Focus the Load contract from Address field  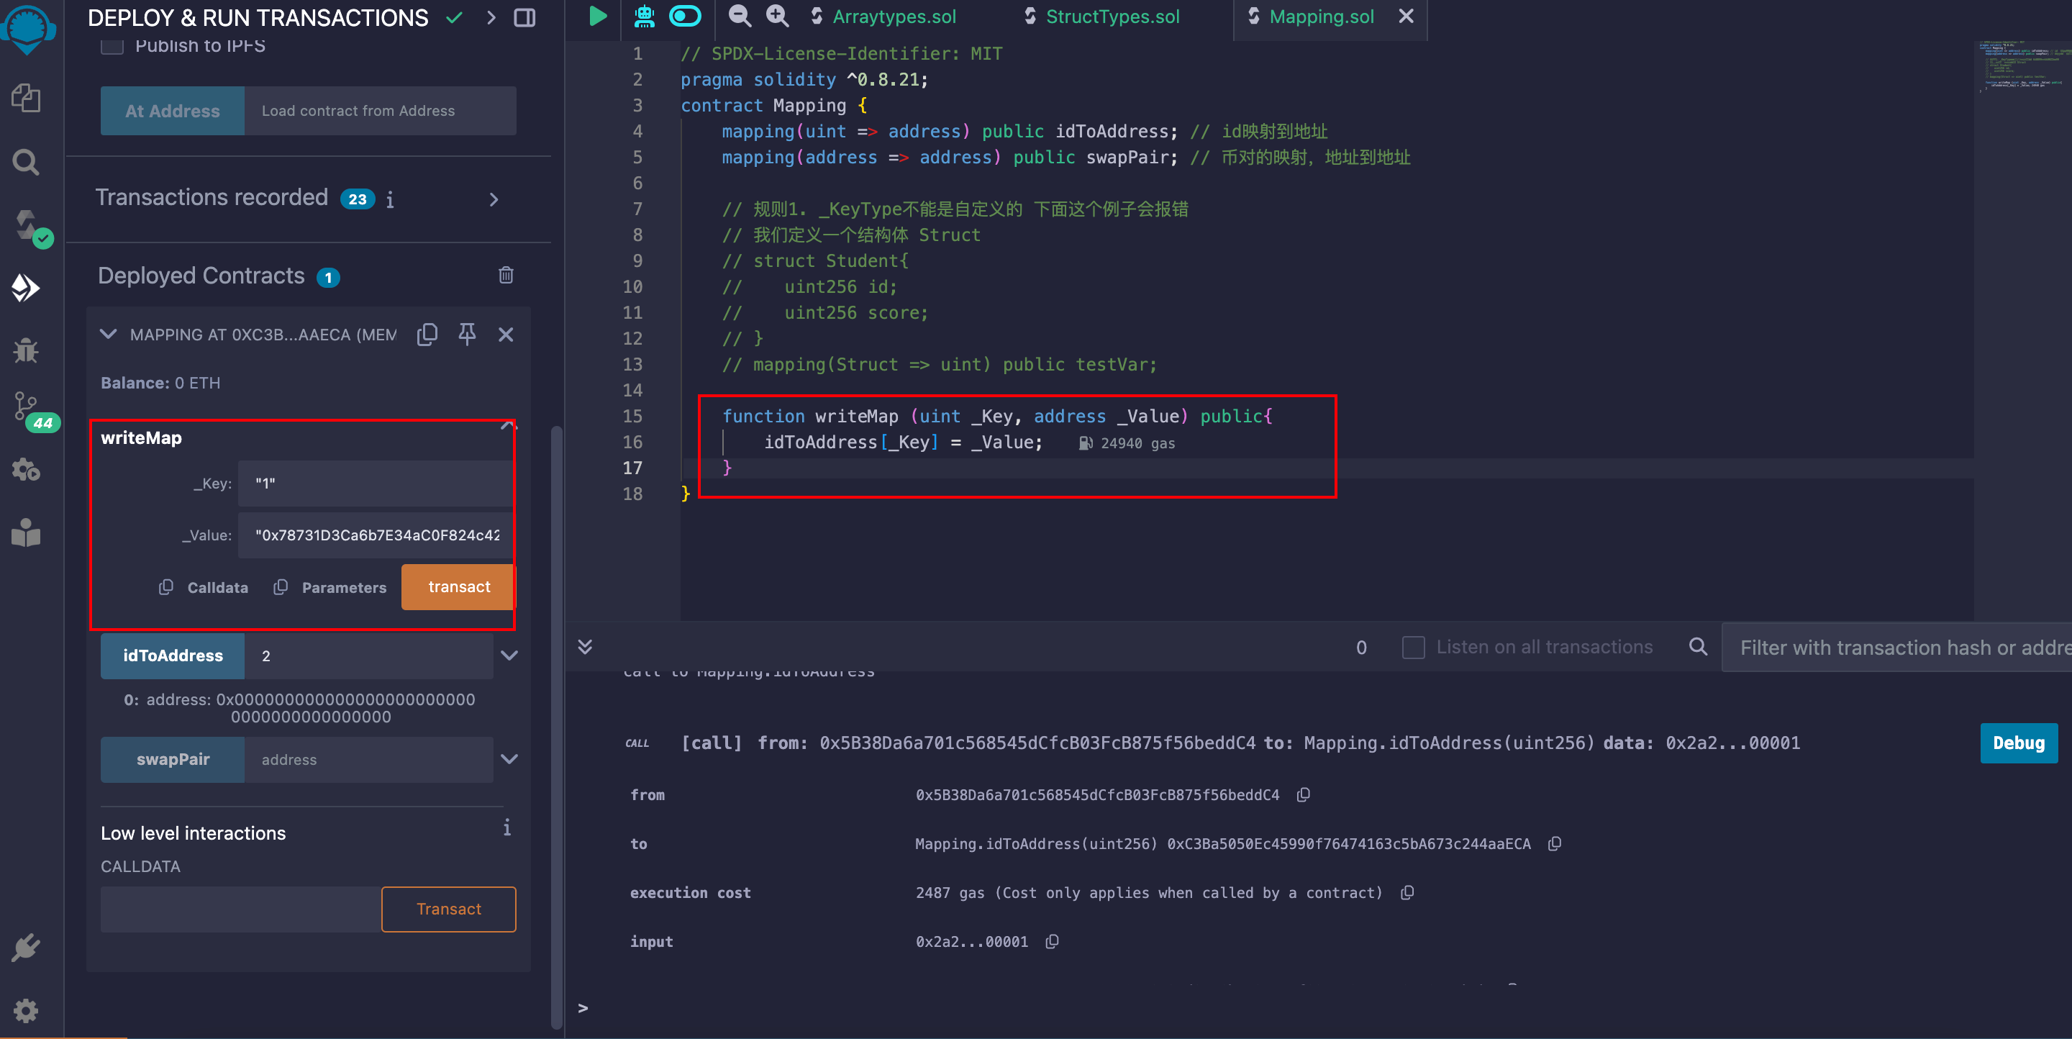pos(380,111)
